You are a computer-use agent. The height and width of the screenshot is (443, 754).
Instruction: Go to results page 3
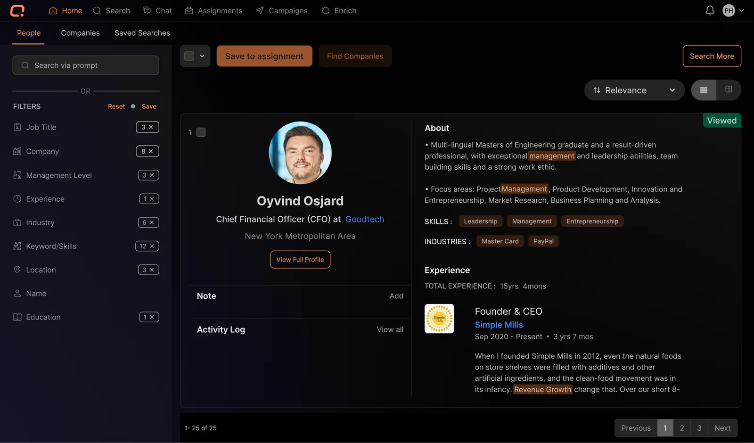(x=699, y=428)
